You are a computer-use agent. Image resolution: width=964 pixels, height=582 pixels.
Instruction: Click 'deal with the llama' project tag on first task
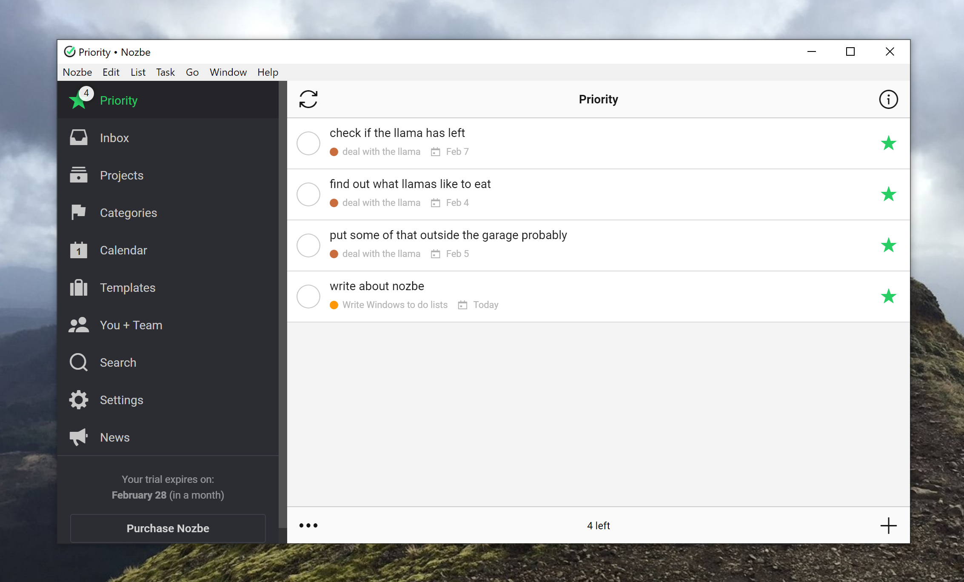pyautogui.click(x=381, y=151)
